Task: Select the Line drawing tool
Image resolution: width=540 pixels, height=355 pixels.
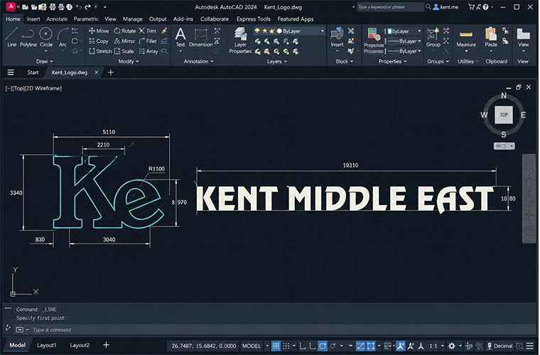Action: coord(11,37)
